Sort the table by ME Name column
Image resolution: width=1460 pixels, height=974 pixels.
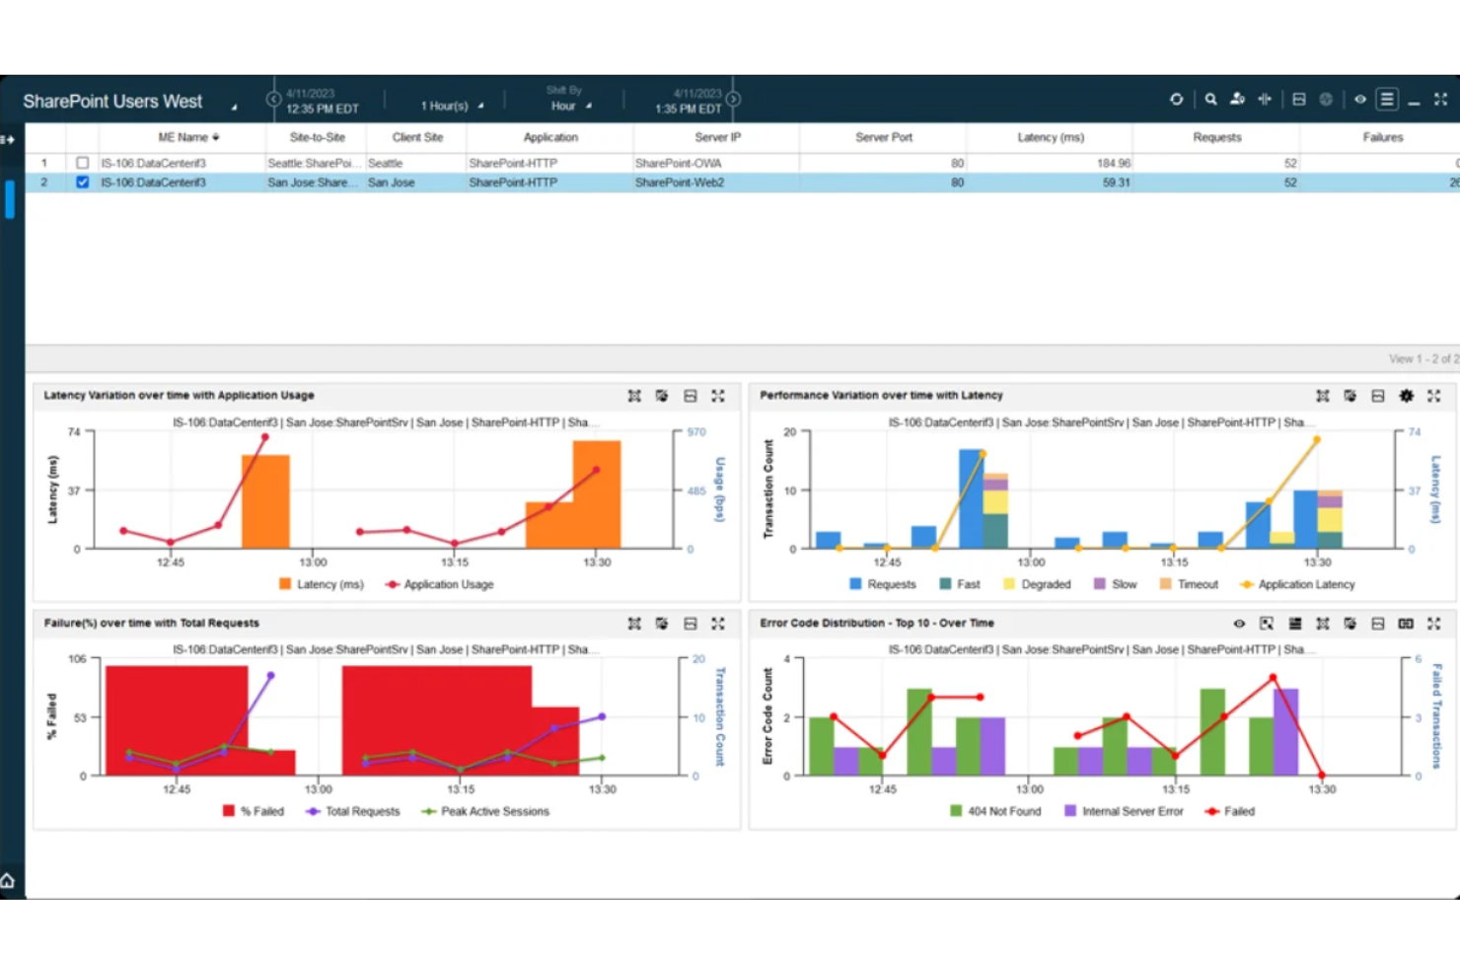point(189,137)
